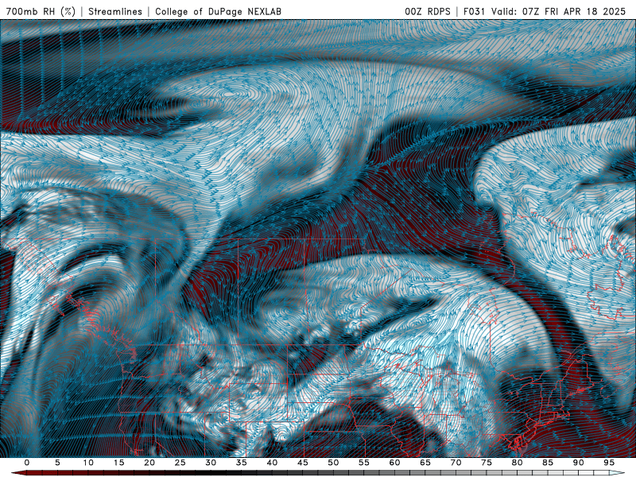Image resolution: width=636 pixels, height=477 pixels.
Task: Click the '10' value on the color scale
Action: pos(88,463)
